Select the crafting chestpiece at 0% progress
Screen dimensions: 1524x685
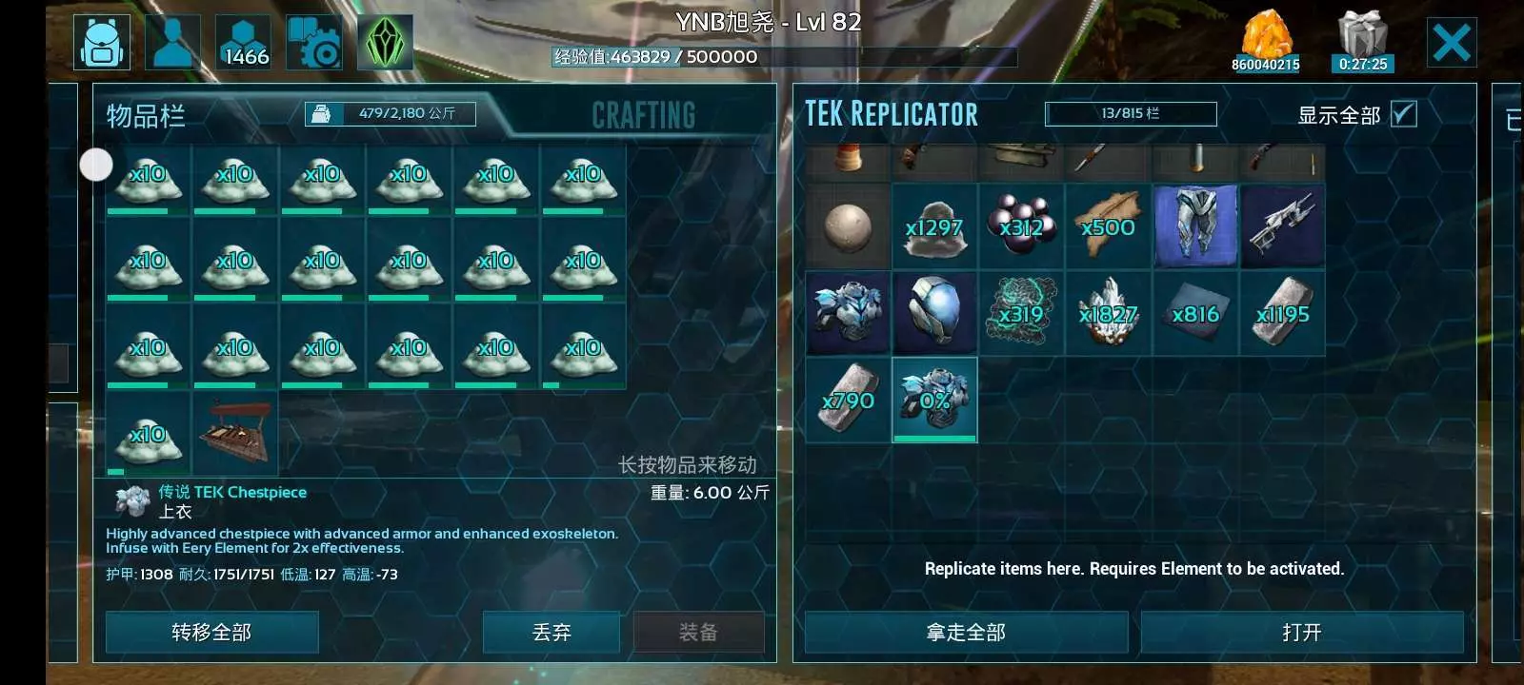pos(934,400)
